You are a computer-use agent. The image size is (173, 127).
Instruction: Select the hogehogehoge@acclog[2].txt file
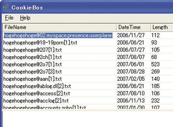(x=36, y=101)
